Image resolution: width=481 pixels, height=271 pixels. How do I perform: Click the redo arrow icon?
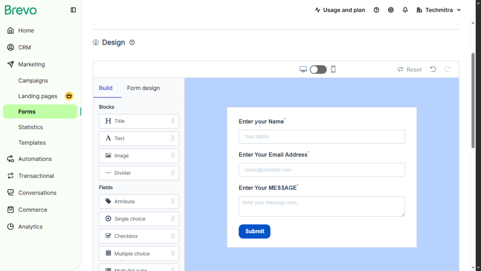[447, 69]
